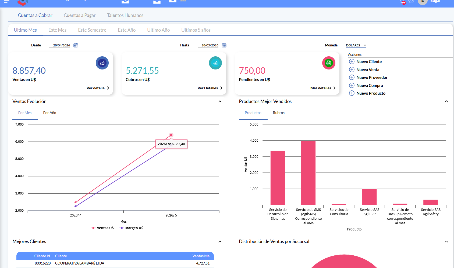Click the Nuevo Producto action

(x=371, y=93)
